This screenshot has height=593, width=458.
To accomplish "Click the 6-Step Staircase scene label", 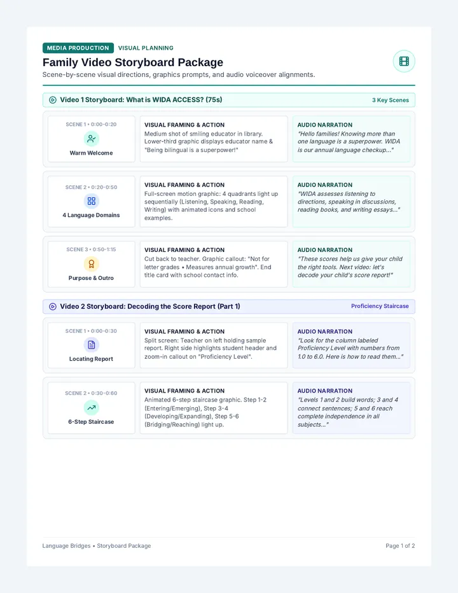I will point(91,422).
